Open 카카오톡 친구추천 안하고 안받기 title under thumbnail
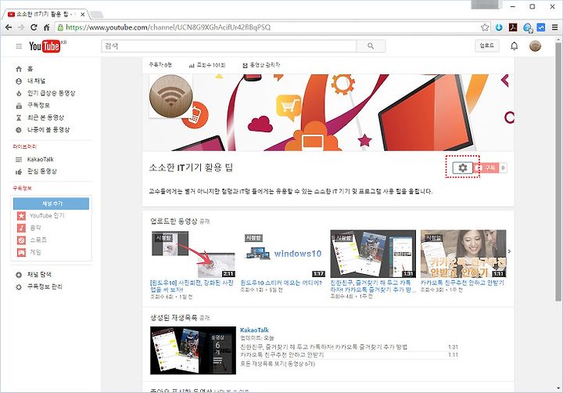 tap(462, 283)
